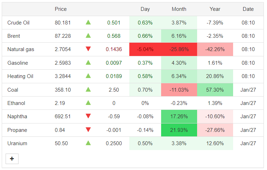Select Propane price 0.84
The height and width of the screenshot is (170, 267).
[x=60, y=130]
